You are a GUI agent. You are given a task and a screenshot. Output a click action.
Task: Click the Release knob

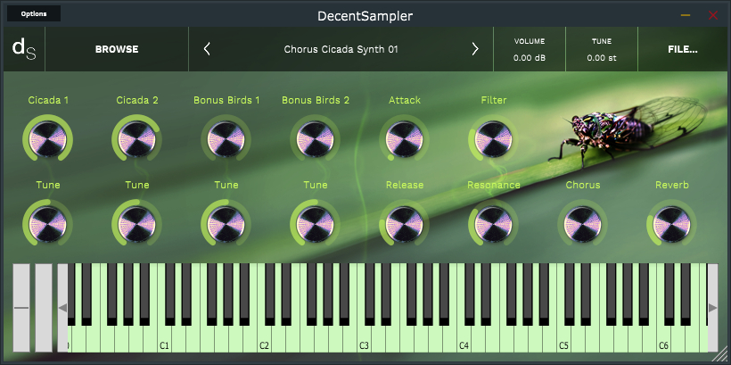click(x=404, y=224)
